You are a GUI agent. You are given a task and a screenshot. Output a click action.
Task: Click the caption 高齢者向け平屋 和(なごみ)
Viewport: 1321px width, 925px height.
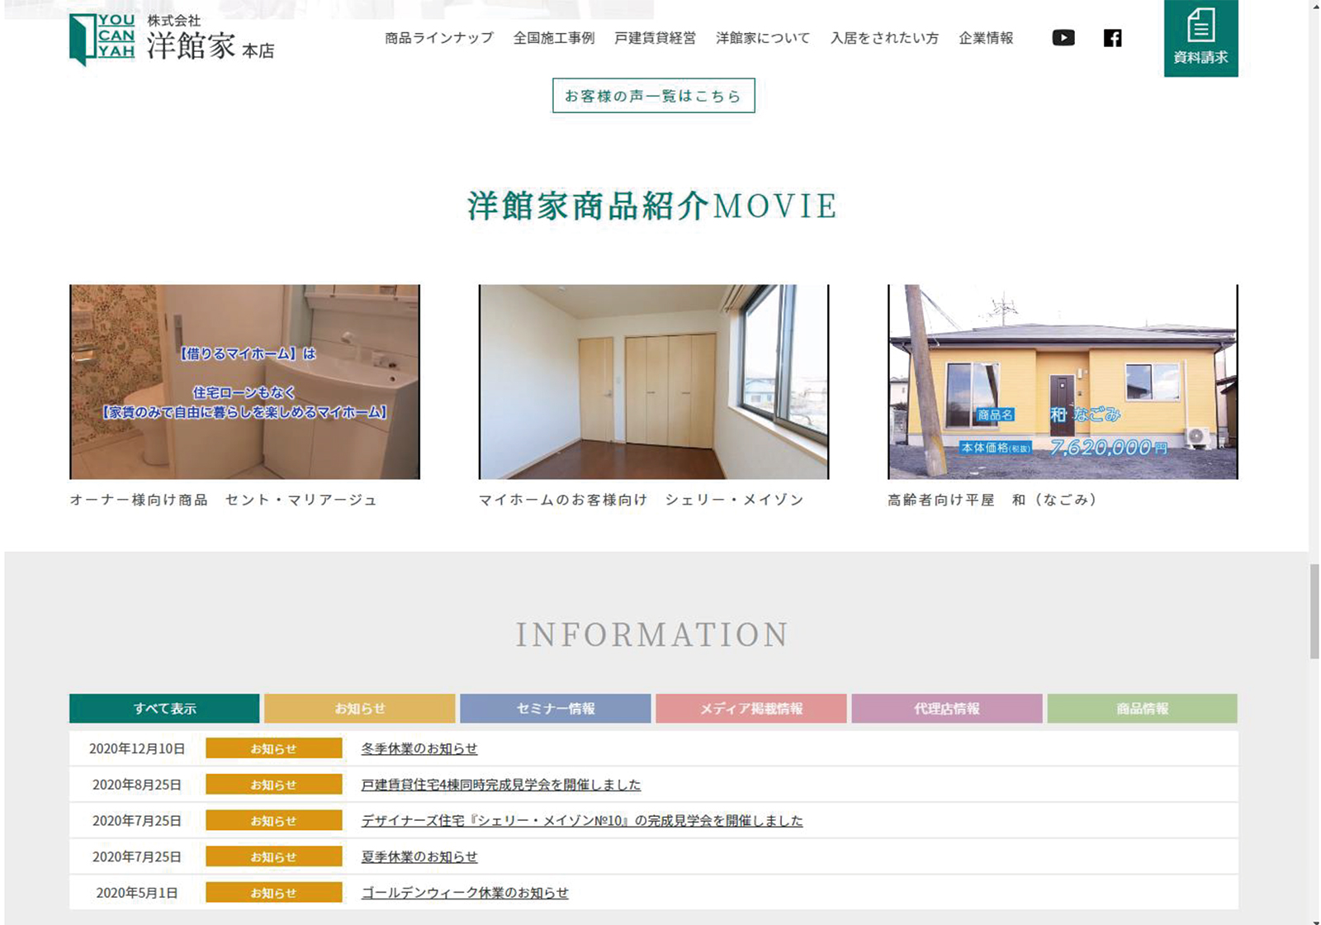[x=992, y=500]
